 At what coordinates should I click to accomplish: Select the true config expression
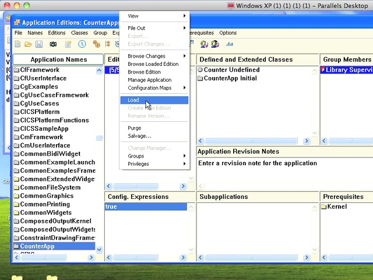click(x=146, y=206)
